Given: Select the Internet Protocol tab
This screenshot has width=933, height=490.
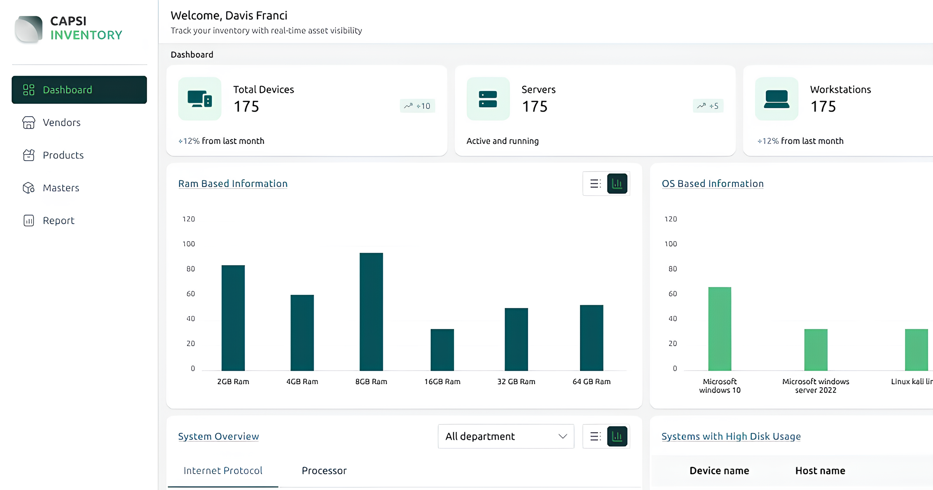Looking at the screenshot, I should tap(223, 471).
